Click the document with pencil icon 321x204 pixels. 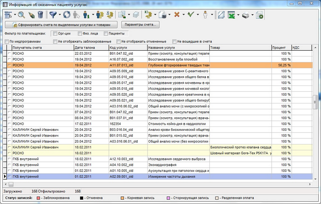pyautogui.click(x=122, y=15)
